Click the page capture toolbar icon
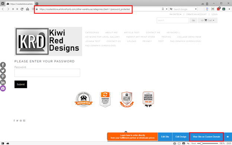 (x=213, y=9)
